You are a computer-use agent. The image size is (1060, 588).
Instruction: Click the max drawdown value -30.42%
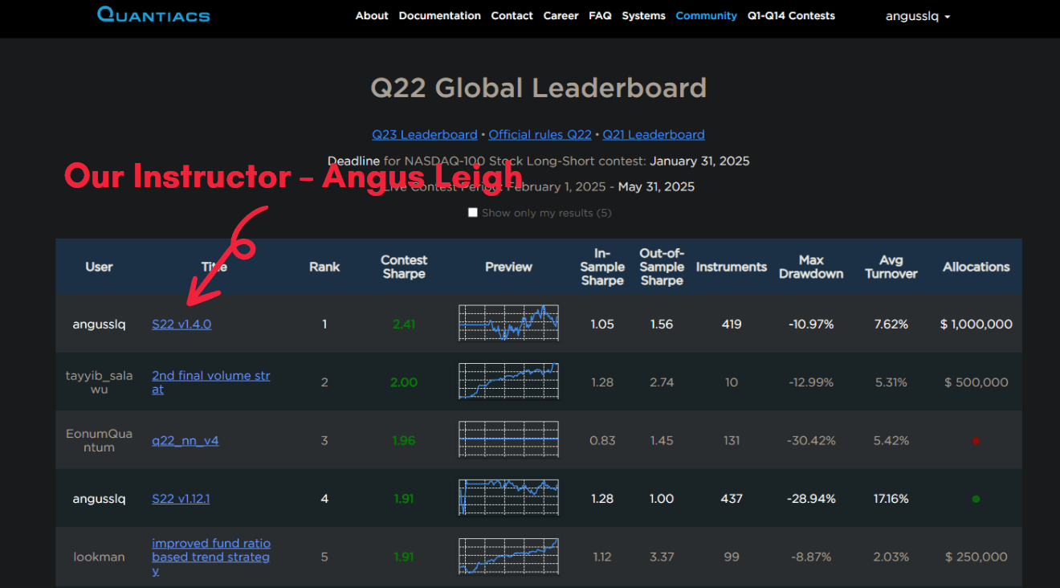click(811, 440)
